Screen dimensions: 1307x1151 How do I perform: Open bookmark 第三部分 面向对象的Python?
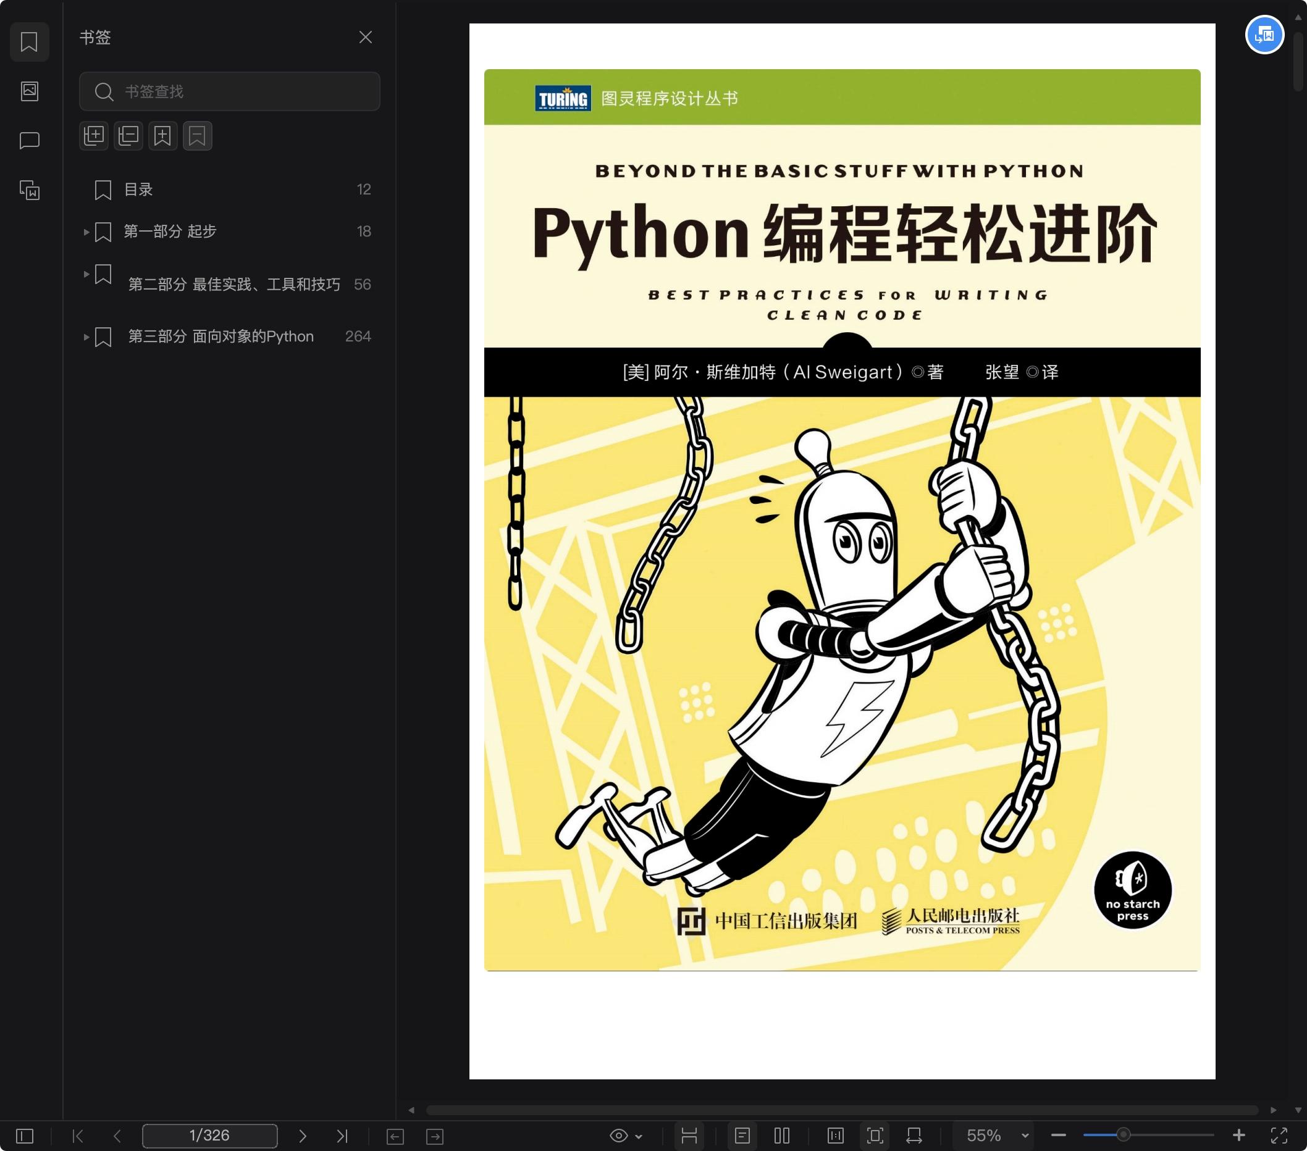point(221,336)
